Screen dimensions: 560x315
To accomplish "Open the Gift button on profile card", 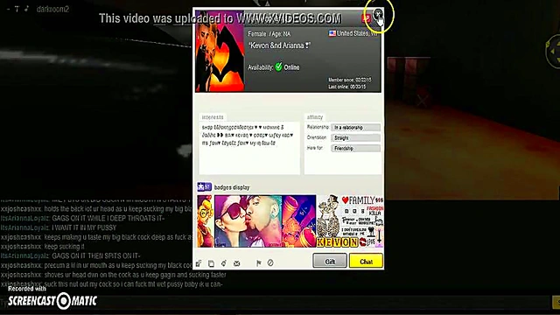I will [x=330, y=261].
